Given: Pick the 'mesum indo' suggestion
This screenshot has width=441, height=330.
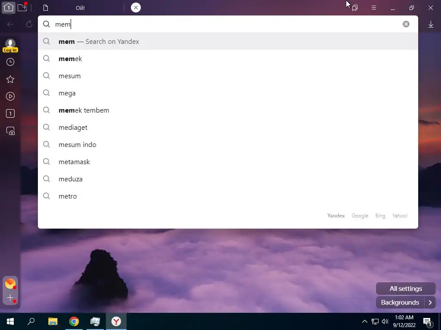Looking at the screenshot, I should [x=228, y=144].
